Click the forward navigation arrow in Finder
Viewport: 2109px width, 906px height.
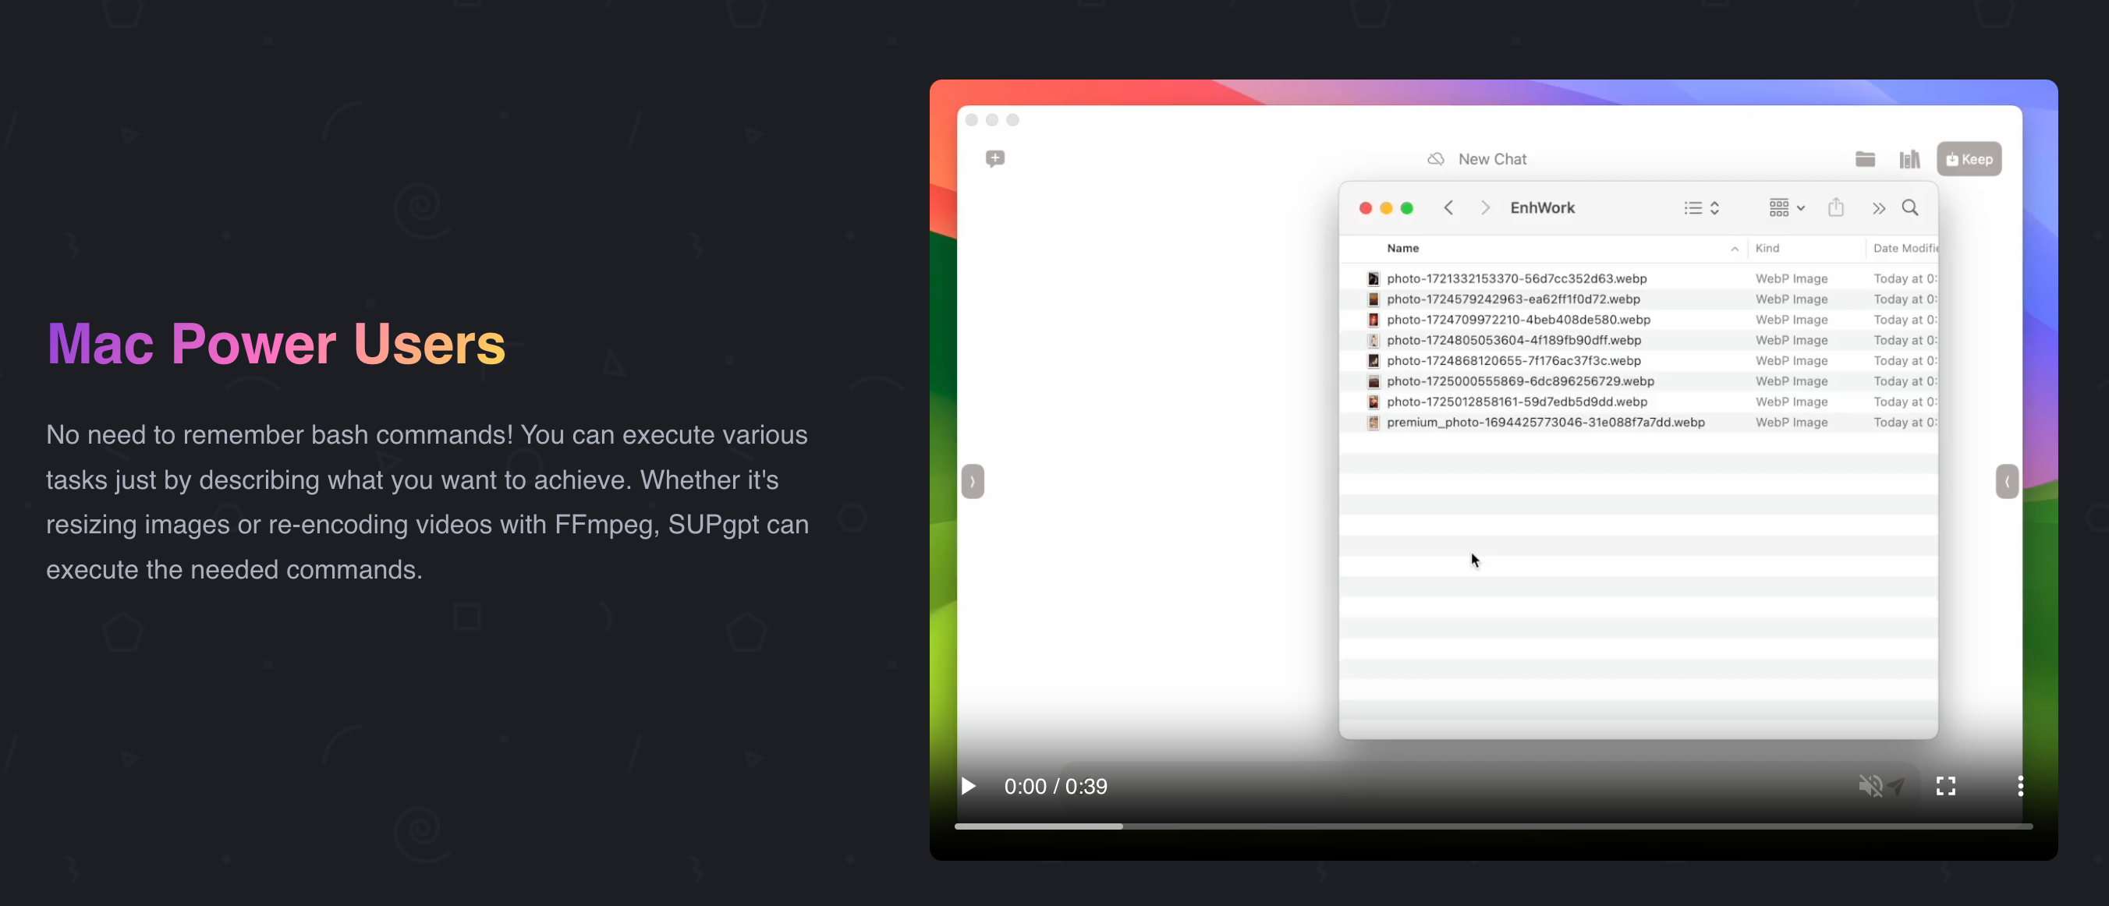[x=1485, y=208]
